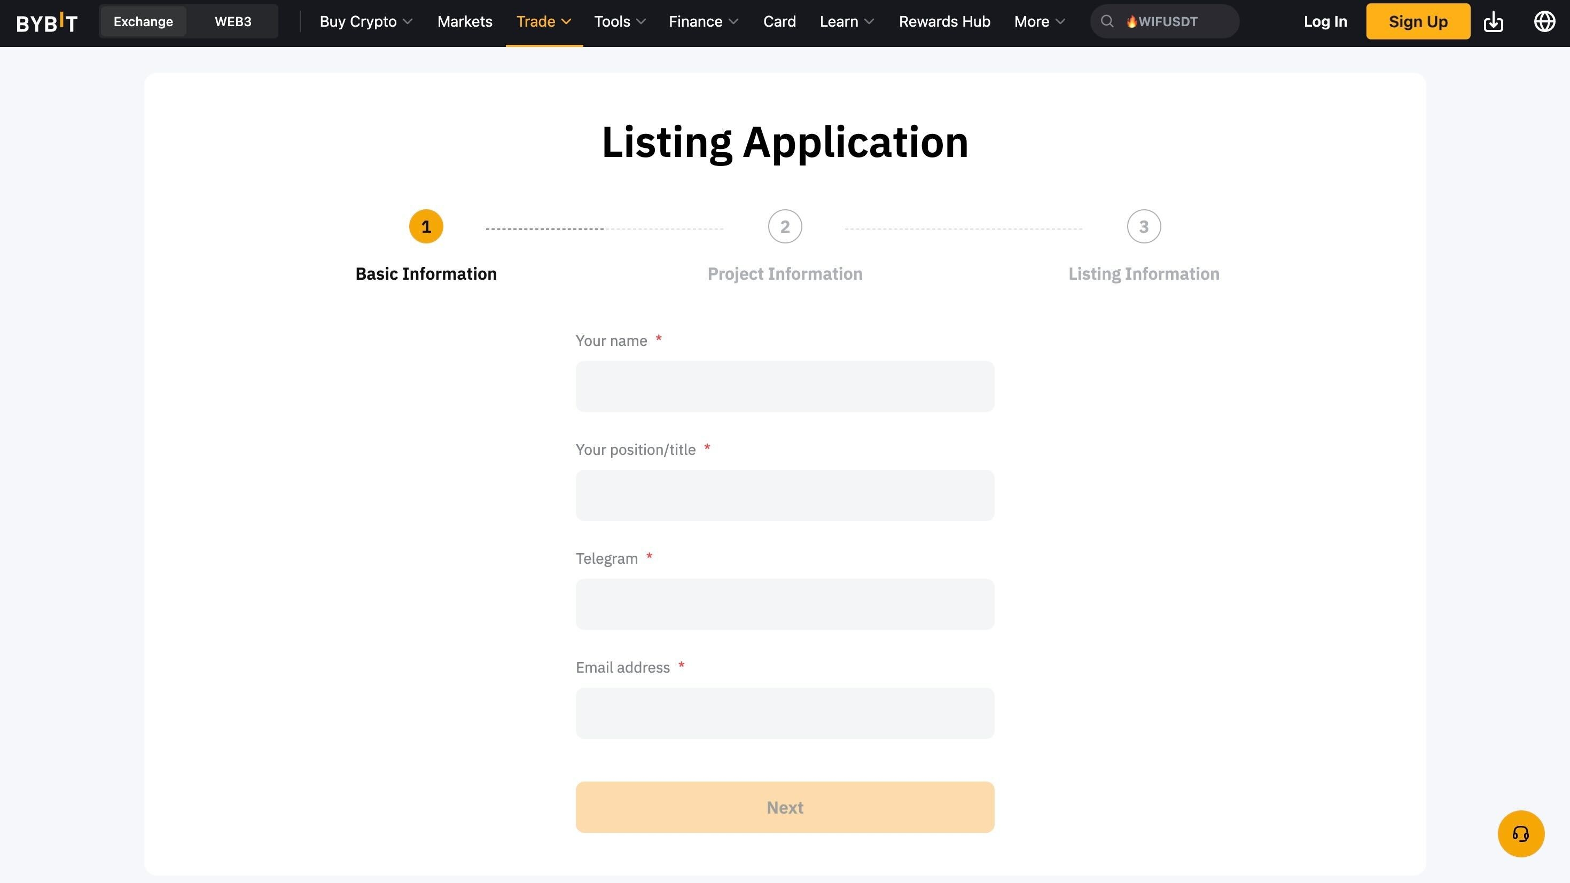Expand the Learn dropdown
1570x883 pixels.
click(x=847, y=21)
